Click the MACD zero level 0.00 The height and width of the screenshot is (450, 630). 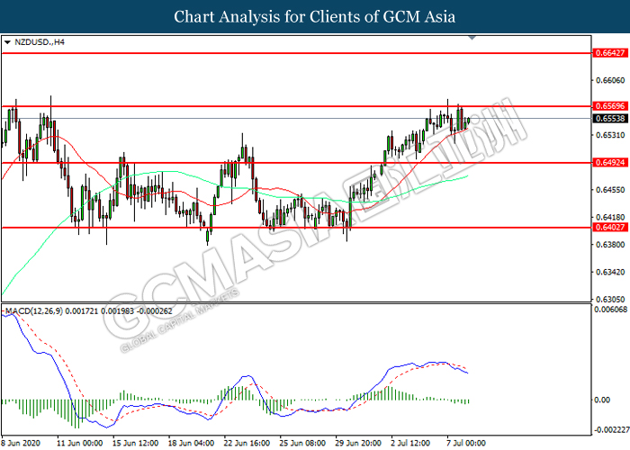[602, 400]
